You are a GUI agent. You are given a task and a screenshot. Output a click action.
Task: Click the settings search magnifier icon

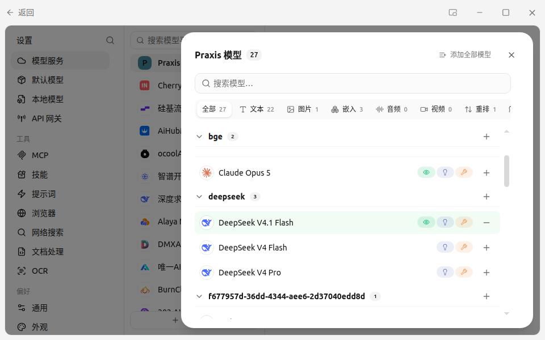[110, 41]
